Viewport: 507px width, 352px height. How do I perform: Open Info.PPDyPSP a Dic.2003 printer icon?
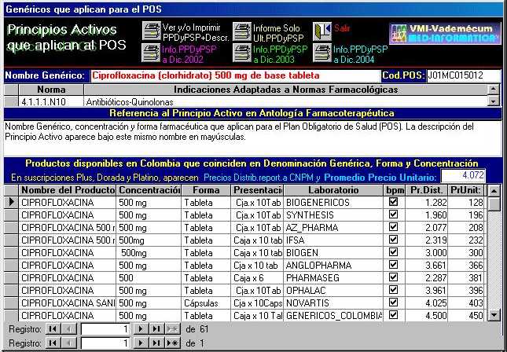242,53
